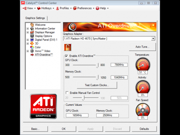Image resolution: width=180 pixels, height=135 pixels.
Task: Click the Displays Manager icon
Action: 32,32
